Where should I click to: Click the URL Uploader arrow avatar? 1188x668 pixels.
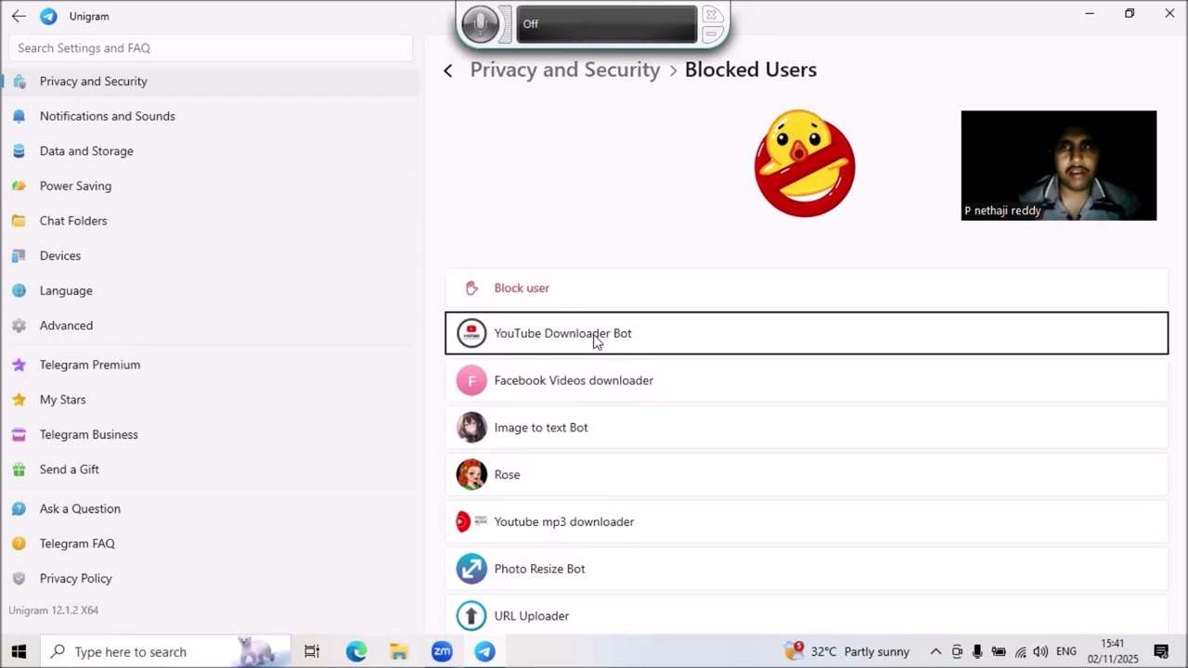(x=471, y=616)
